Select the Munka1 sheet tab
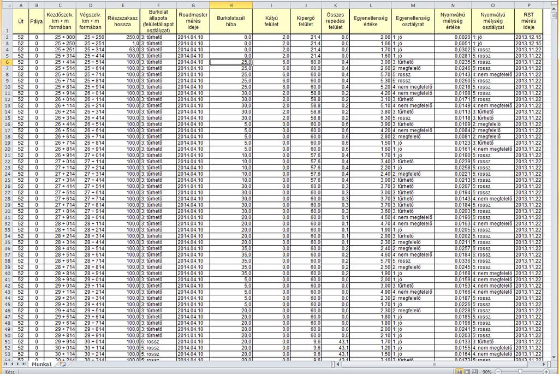This screenshot has height=374, width=559. 42,364
